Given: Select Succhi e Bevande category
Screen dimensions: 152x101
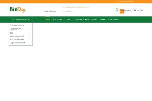Looking at the screenshot, I should (x=17, y=40).
